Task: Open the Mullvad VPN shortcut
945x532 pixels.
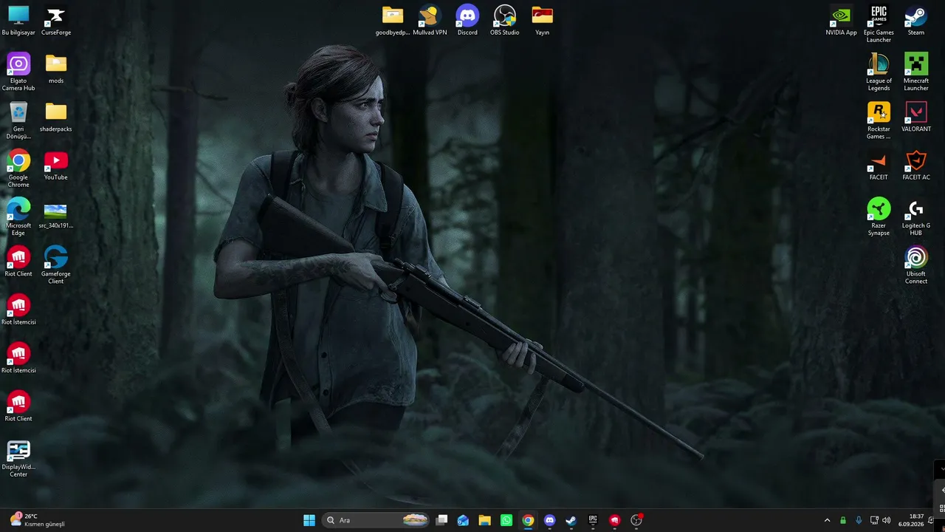Action: [x=430, y=21]
